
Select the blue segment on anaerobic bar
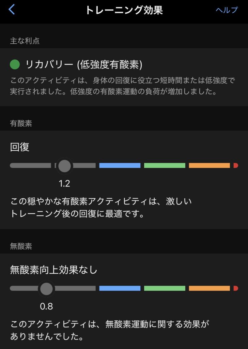pos(120,288)
